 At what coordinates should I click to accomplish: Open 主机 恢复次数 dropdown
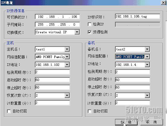coord(67,95)
